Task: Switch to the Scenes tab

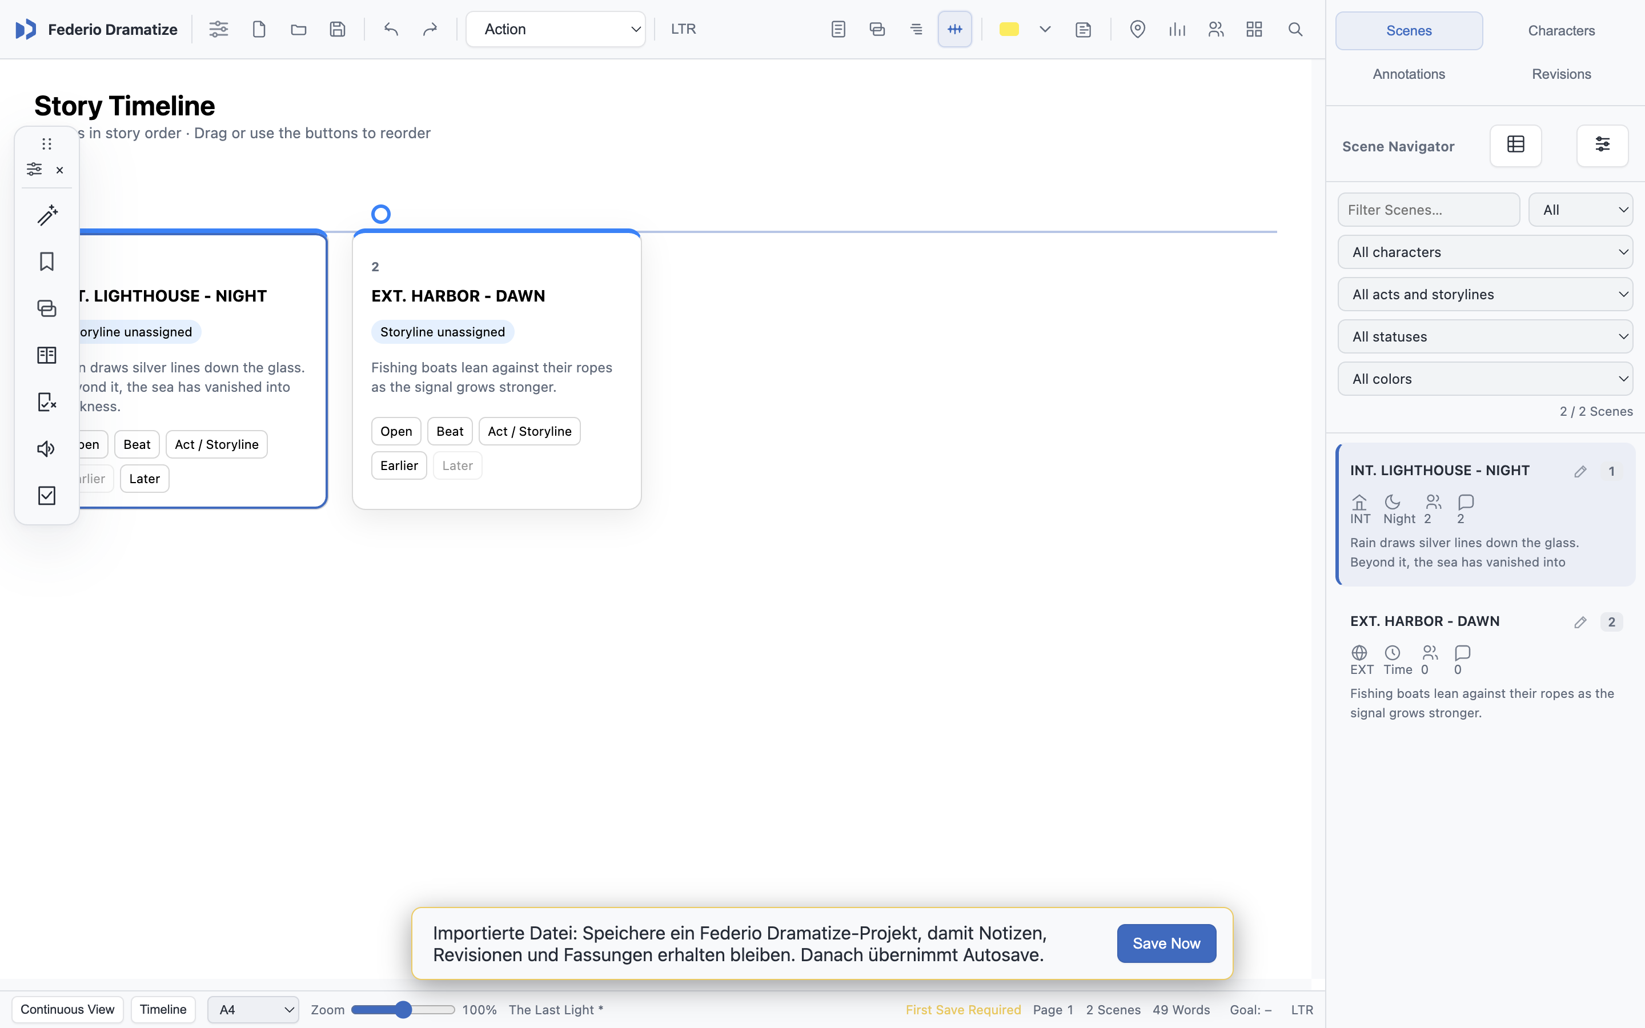Action: coord(1409,31)
